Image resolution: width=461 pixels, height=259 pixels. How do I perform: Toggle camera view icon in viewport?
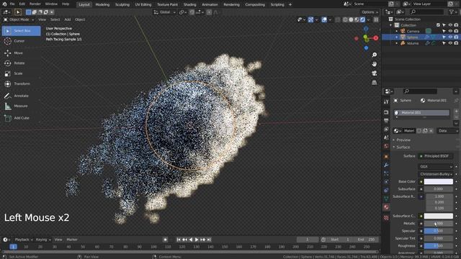coord(374,73)
